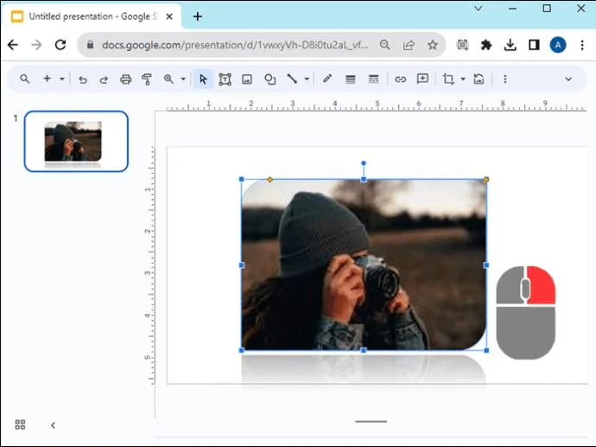
Task: Click the Border color pencil icon
Action: [327, 79]
